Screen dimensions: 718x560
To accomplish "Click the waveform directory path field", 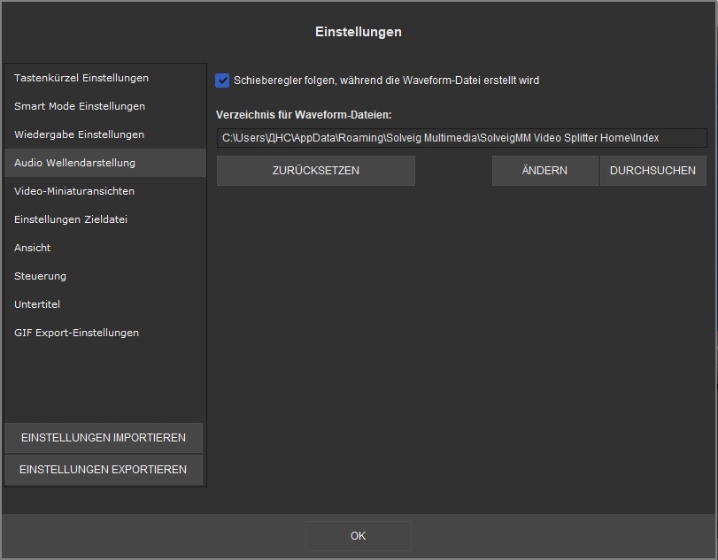I will click(461, 138).
